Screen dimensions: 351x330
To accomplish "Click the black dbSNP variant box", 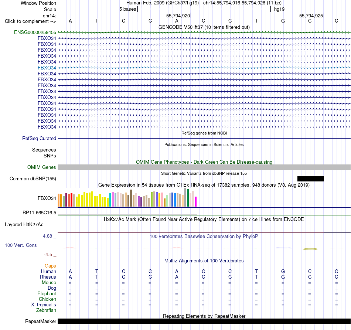I will (310, 178).
